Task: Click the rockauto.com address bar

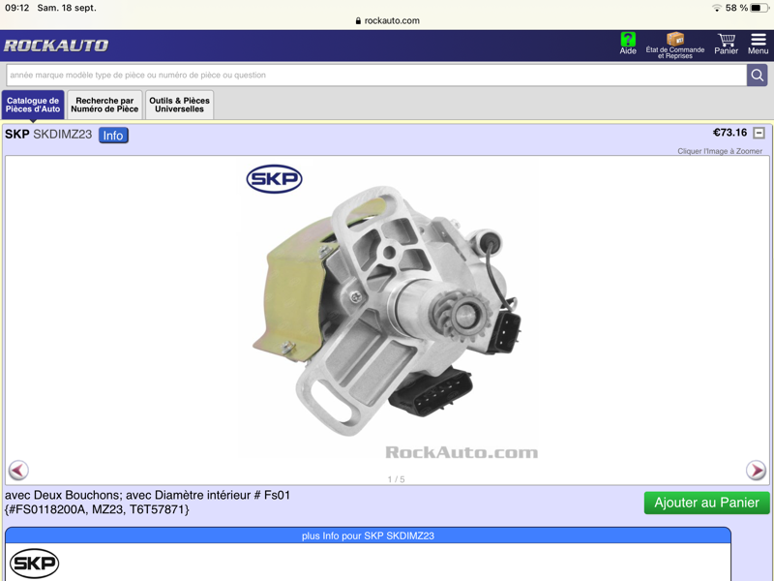Action: point(387,20)
